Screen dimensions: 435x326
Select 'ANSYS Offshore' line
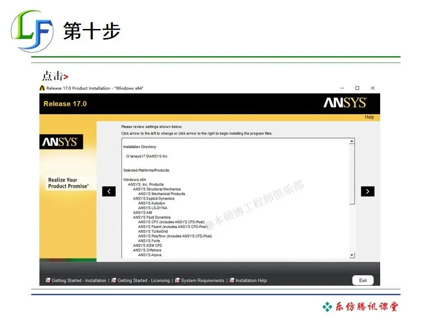(x=147, y=250)
